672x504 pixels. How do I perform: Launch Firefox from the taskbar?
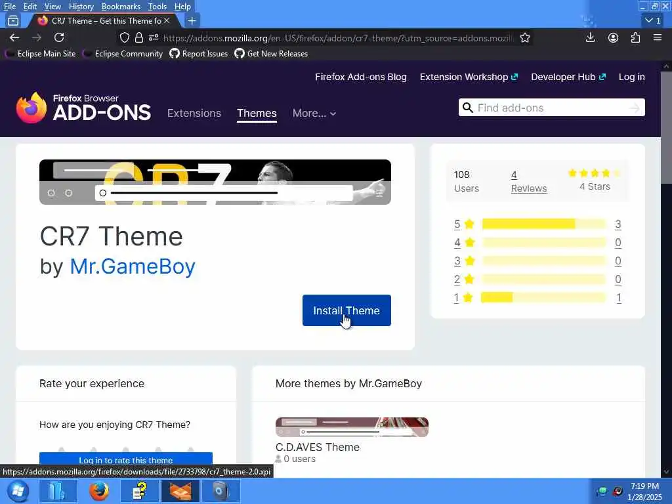(99, 491)
